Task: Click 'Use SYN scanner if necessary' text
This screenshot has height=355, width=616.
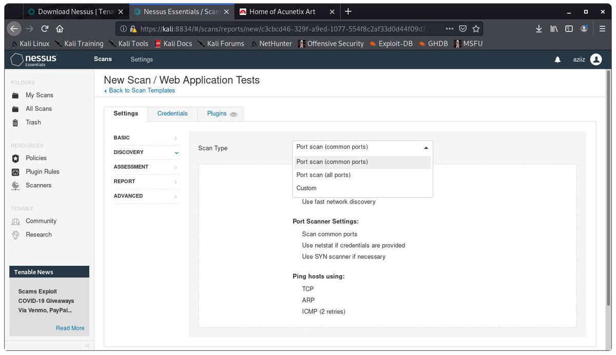Action: [x=344, y=257]
